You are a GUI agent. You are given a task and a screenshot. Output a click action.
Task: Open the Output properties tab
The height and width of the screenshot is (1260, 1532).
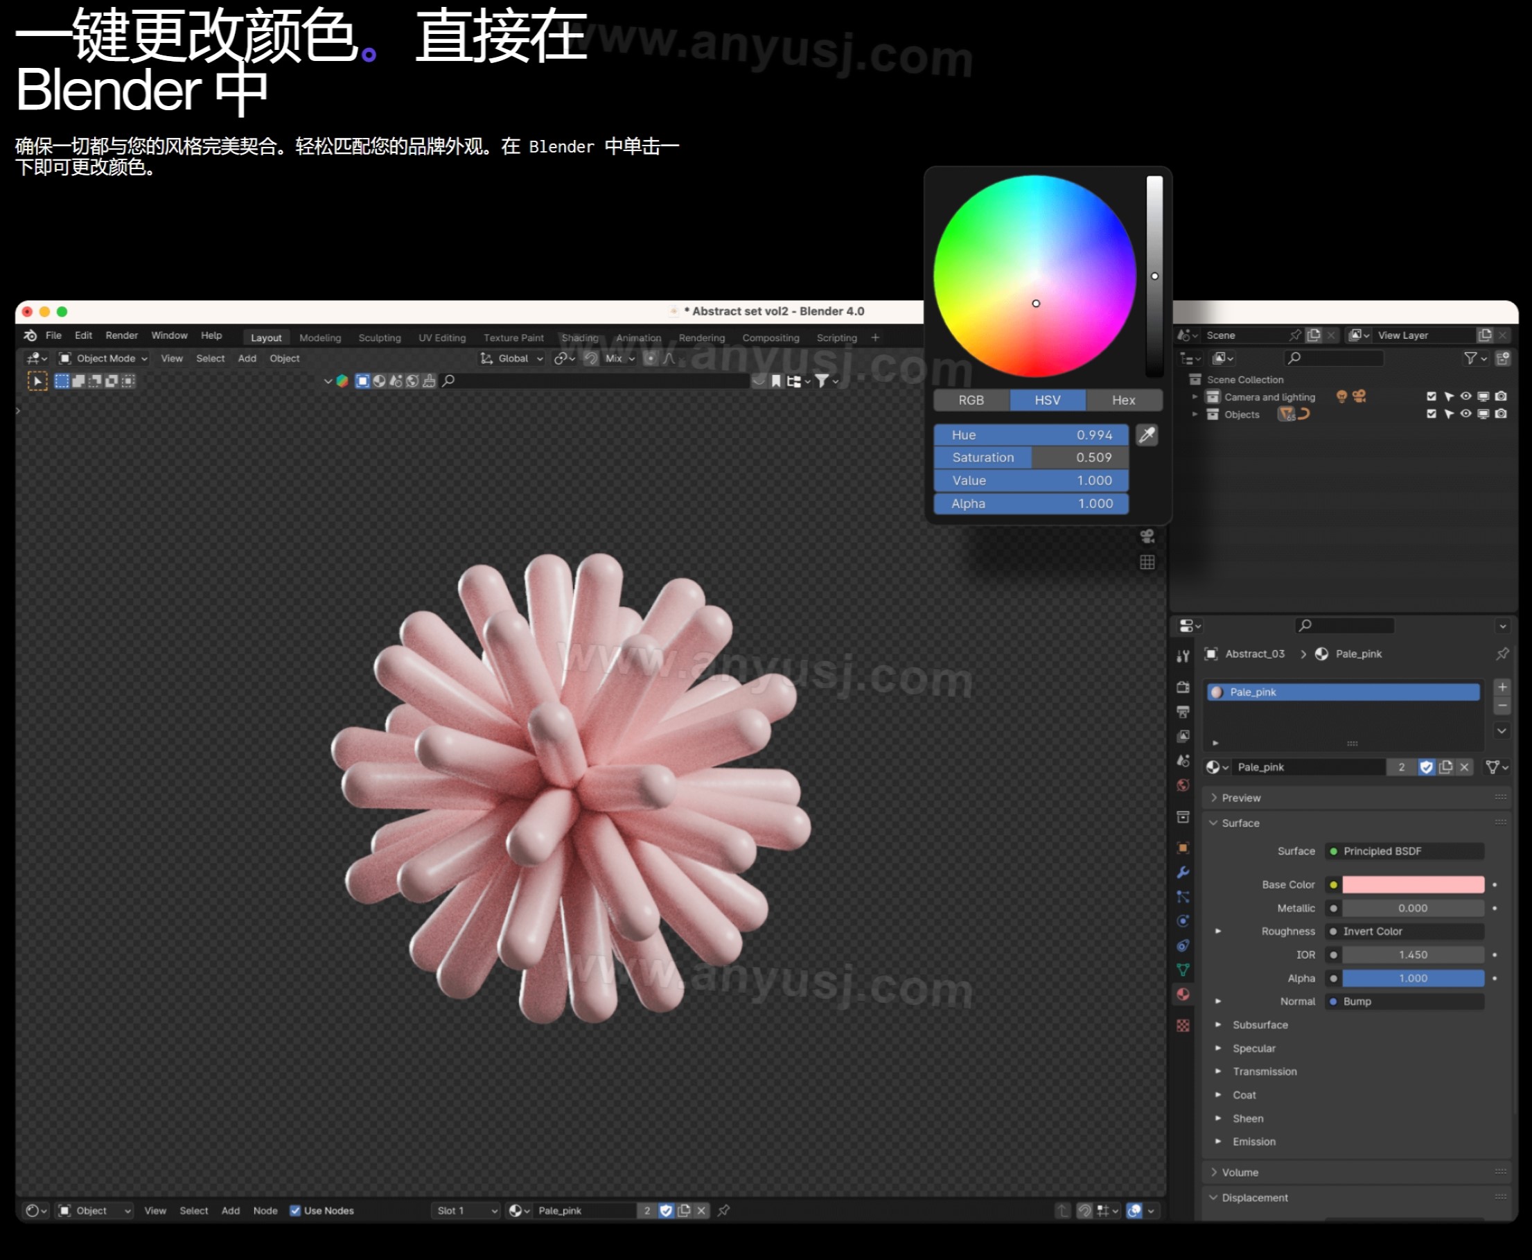tap(1183, 711)
